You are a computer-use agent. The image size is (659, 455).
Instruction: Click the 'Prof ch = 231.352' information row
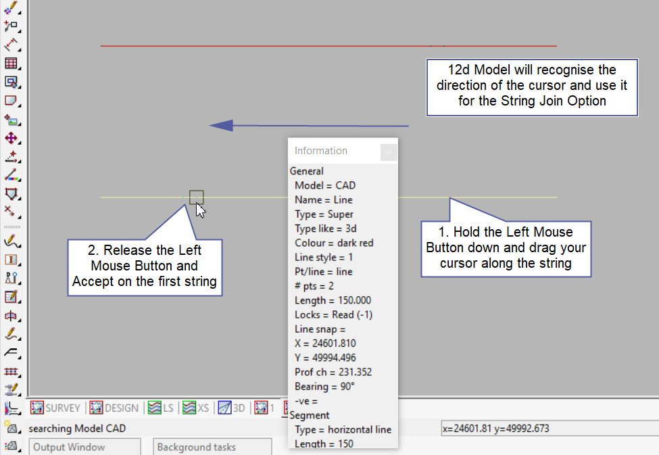coord(333,372)
